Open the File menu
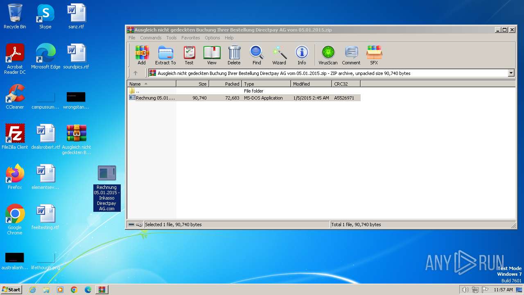This screenshot has height=295, width=524. click(132, 38)
